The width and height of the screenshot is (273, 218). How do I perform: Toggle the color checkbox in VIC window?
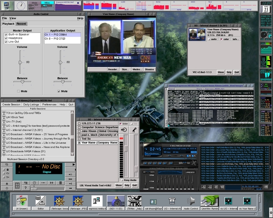pos(221,39)
